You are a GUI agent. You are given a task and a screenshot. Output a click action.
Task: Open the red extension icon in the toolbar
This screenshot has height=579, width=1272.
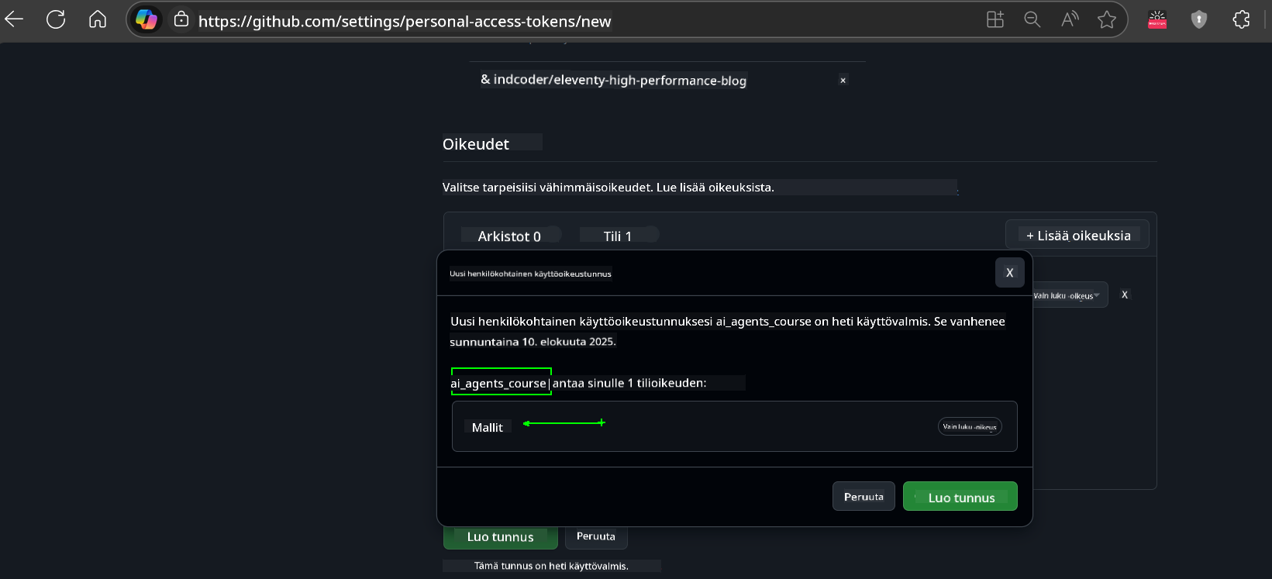pos(1157,20)
